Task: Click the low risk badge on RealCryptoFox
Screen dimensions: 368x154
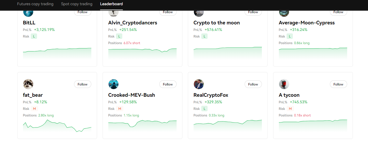Action: click(205, 109)
